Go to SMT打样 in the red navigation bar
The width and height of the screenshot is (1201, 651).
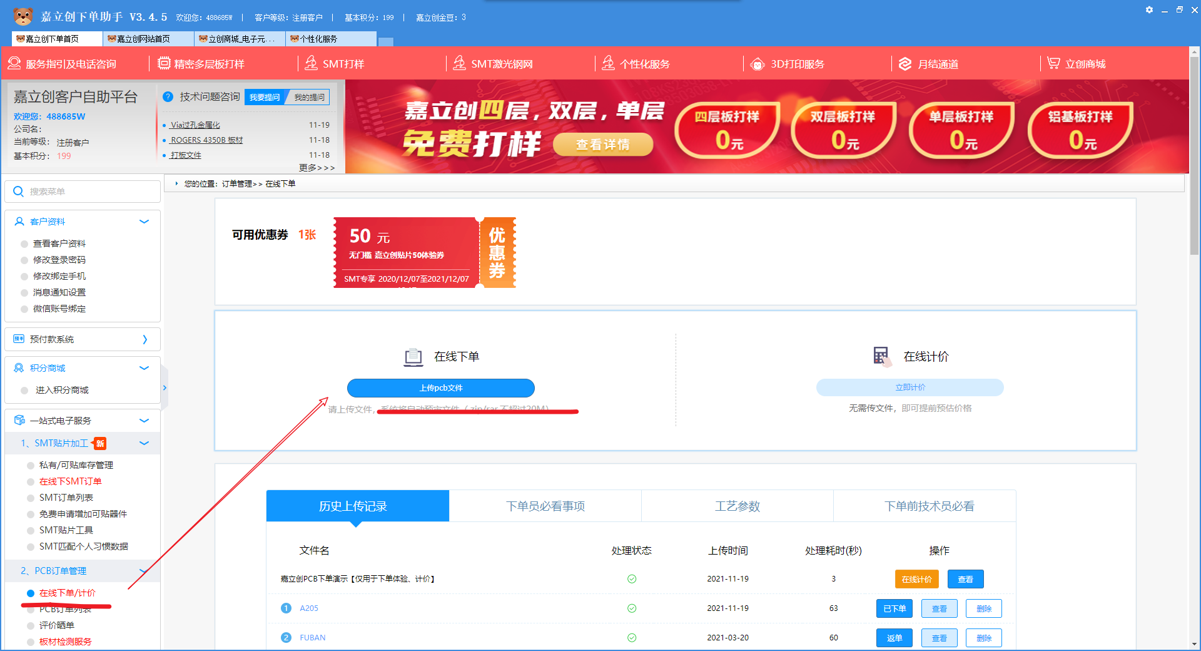[x=334, y=64]
